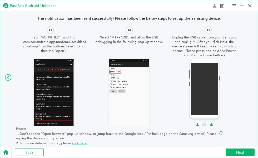Open the hamburger menu in title bar
Image resolution: width=258 pixels, height=158 pixels.
234,6
